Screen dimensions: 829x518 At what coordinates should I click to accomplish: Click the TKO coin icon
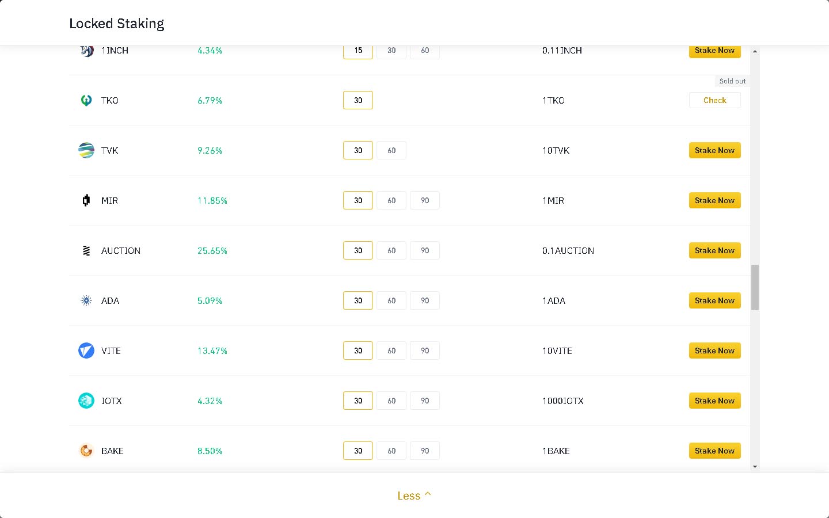coord(86,100)
